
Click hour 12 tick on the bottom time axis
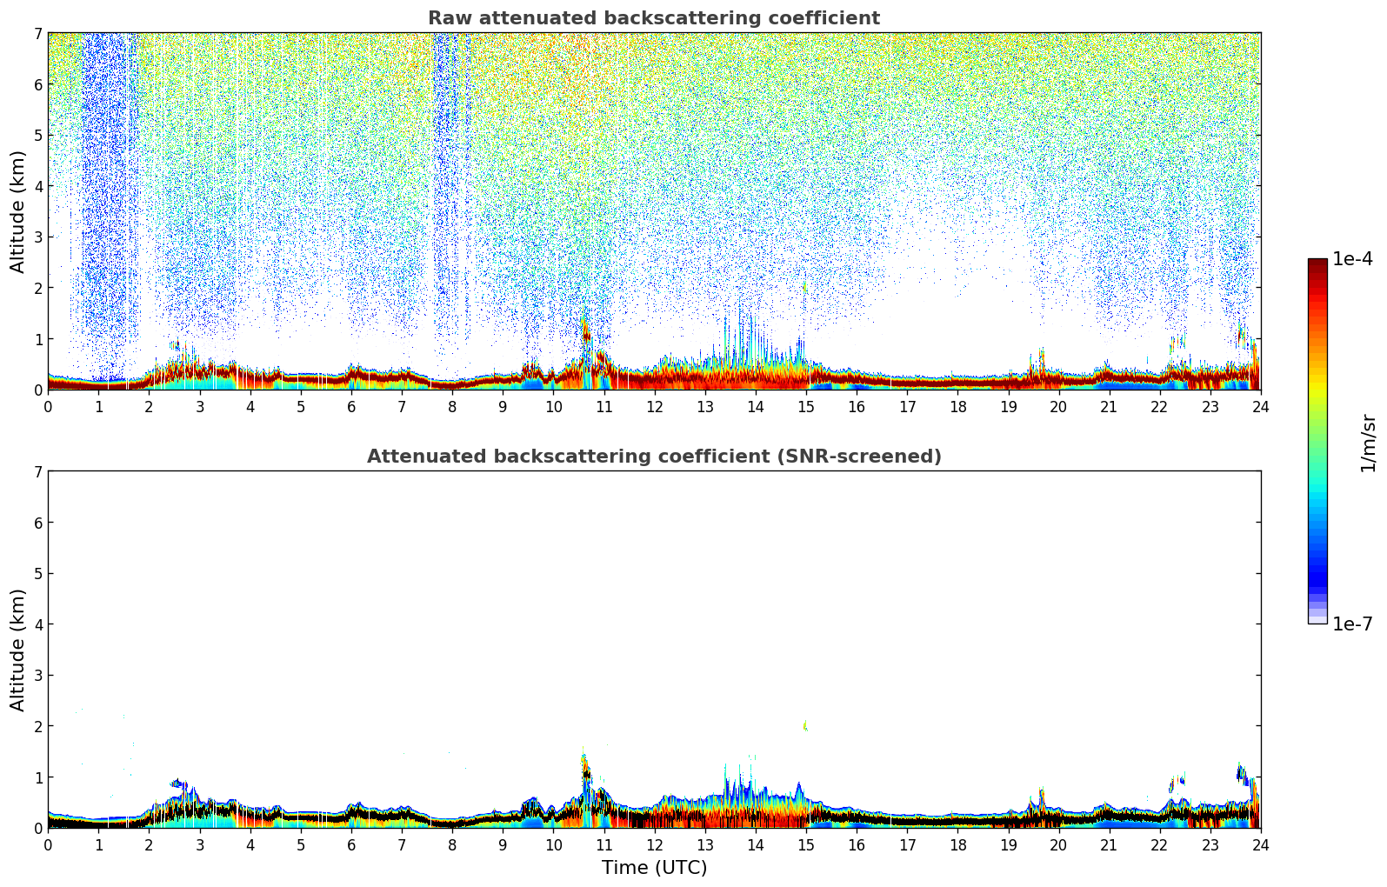[654, 845]
